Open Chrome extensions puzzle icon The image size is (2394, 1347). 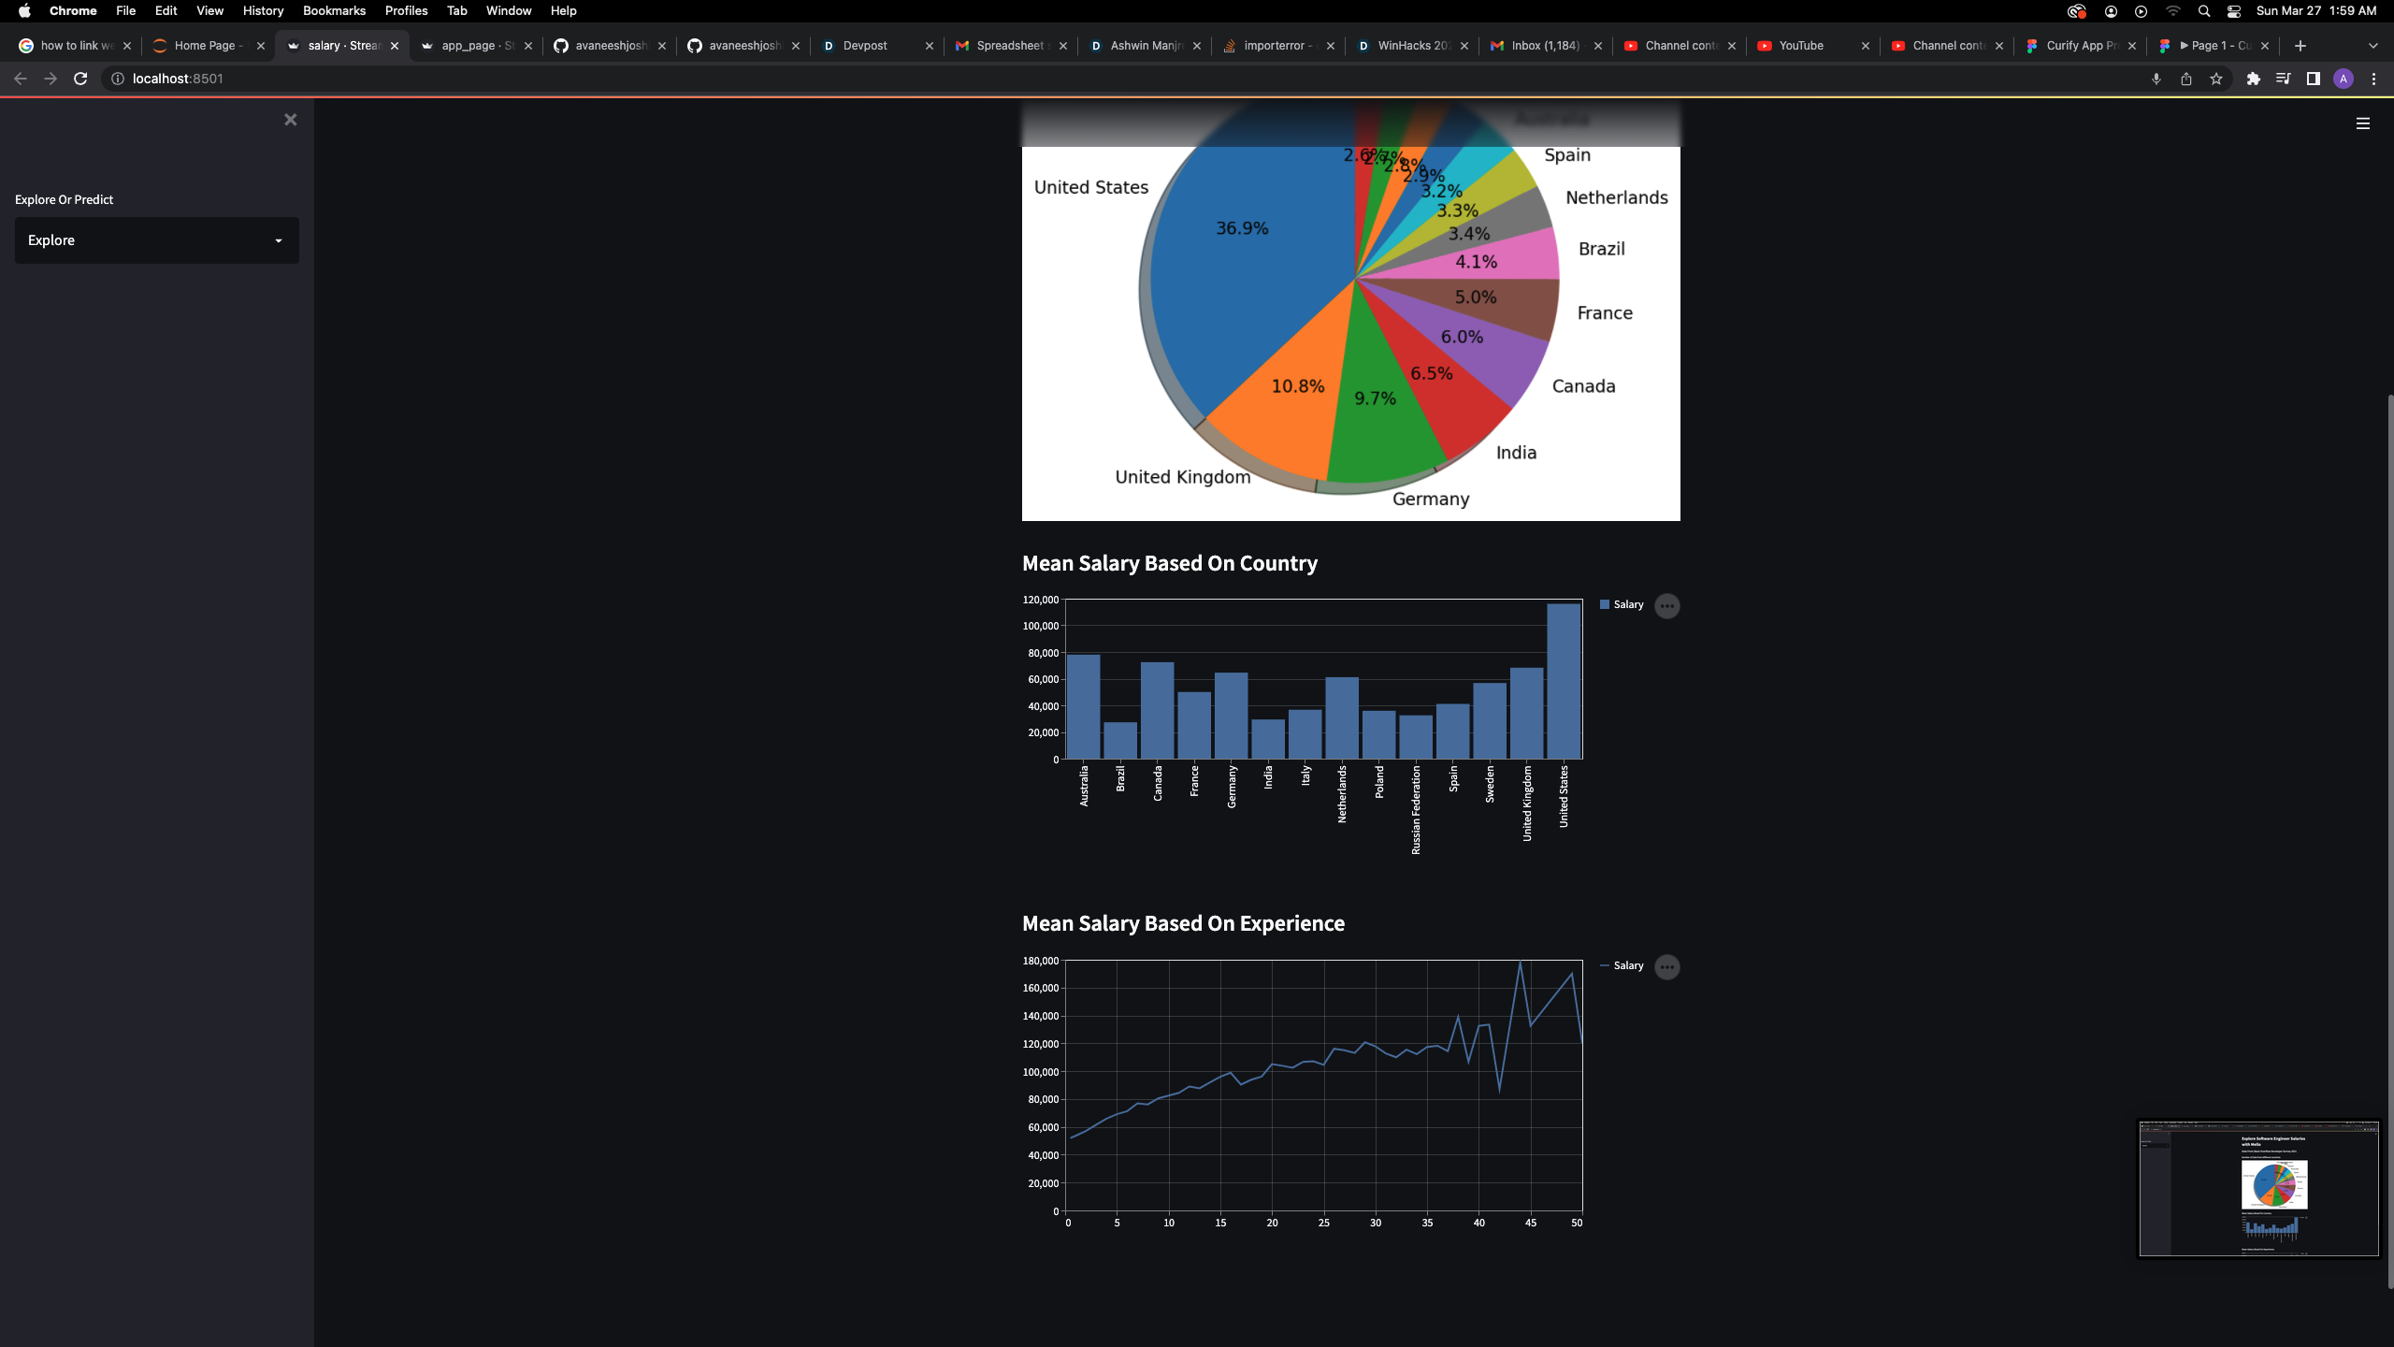(x=2253, y=80)
